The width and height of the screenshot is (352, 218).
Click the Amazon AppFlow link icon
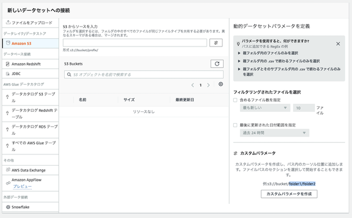8,183
